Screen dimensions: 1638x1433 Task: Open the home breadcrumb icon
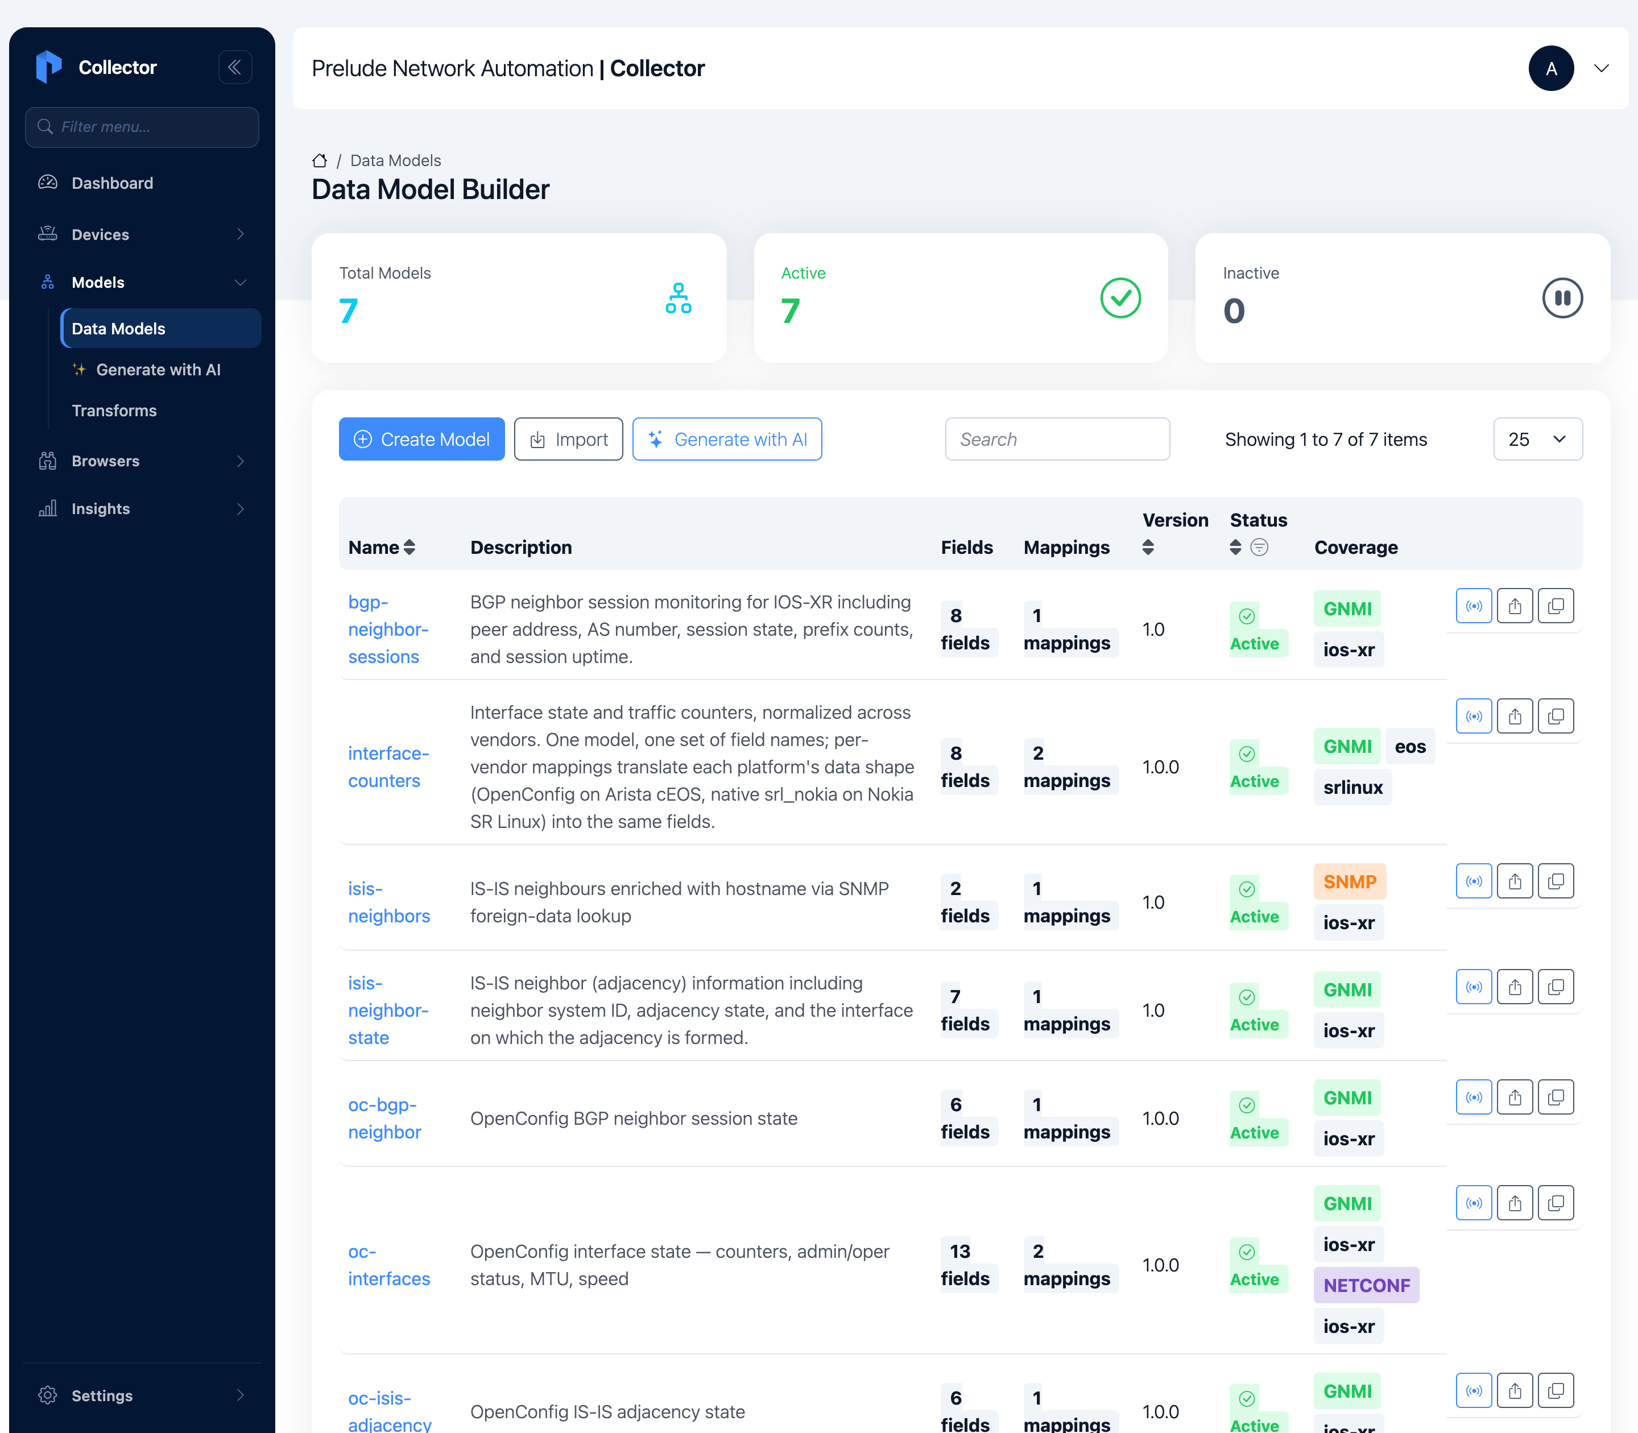[x=319, y=161]
